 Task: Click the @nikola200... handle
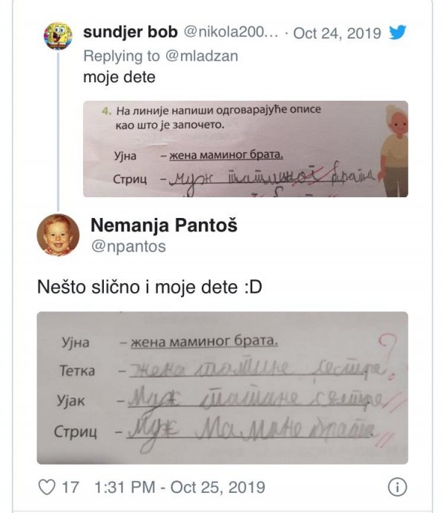(x=229, y=33)
